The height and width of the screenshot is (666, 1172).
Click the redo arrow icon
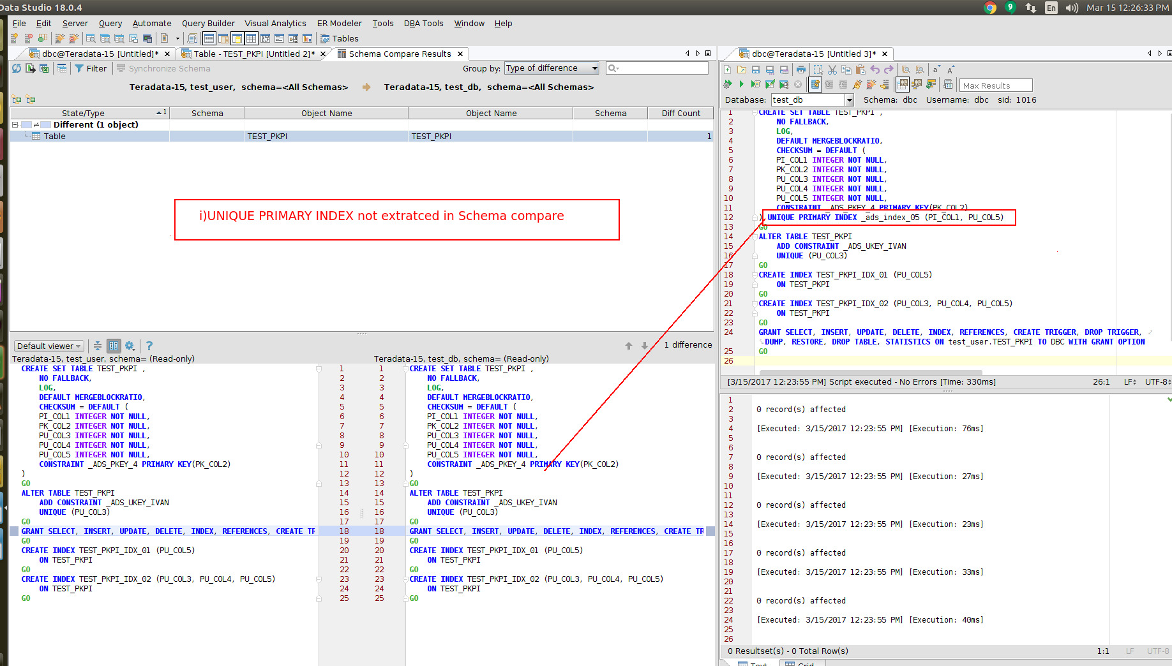[x=889, y=70]
